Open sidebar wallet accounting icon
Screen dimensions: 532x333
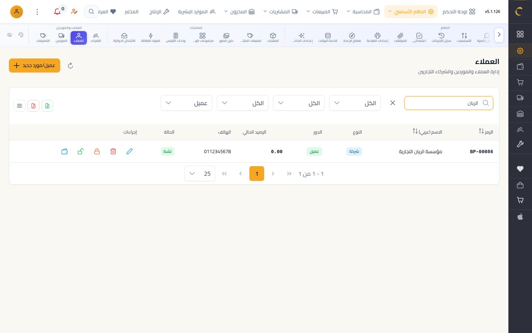[520, 67]
